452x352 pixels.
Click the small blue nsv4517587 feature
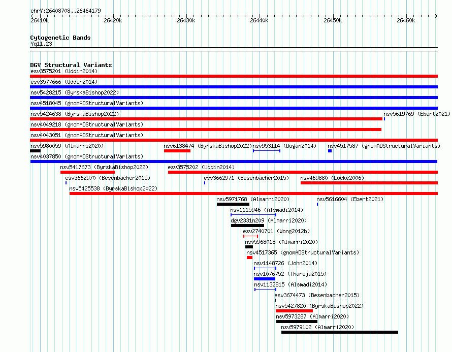330,151
